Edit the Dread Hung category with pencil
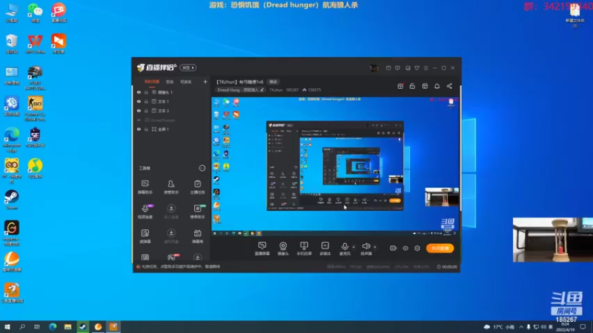Screen dimensions: 593x333 click(262, 90)
